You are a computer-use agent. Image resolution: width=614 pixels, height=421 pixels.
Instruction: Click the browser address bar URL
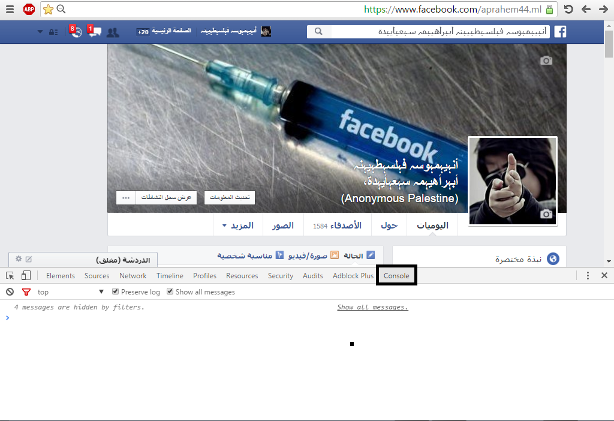click(x=453, y=10)
